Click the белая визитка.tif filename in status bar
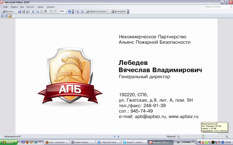233x145 pixels. tap(12, 136)
